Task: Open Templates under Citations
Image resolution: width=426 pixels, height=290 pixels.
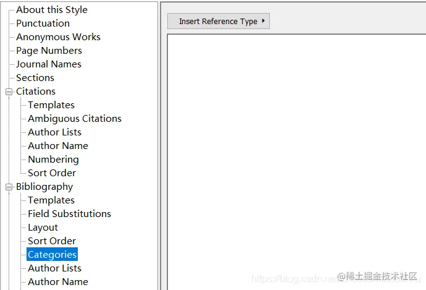Action: tap(51, 105)
